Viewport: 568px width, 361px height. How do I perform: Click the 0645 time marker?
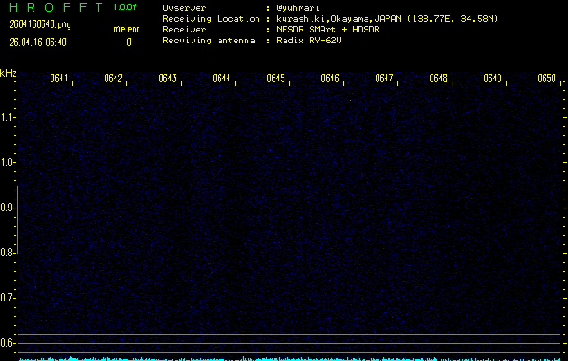point(275,79)
